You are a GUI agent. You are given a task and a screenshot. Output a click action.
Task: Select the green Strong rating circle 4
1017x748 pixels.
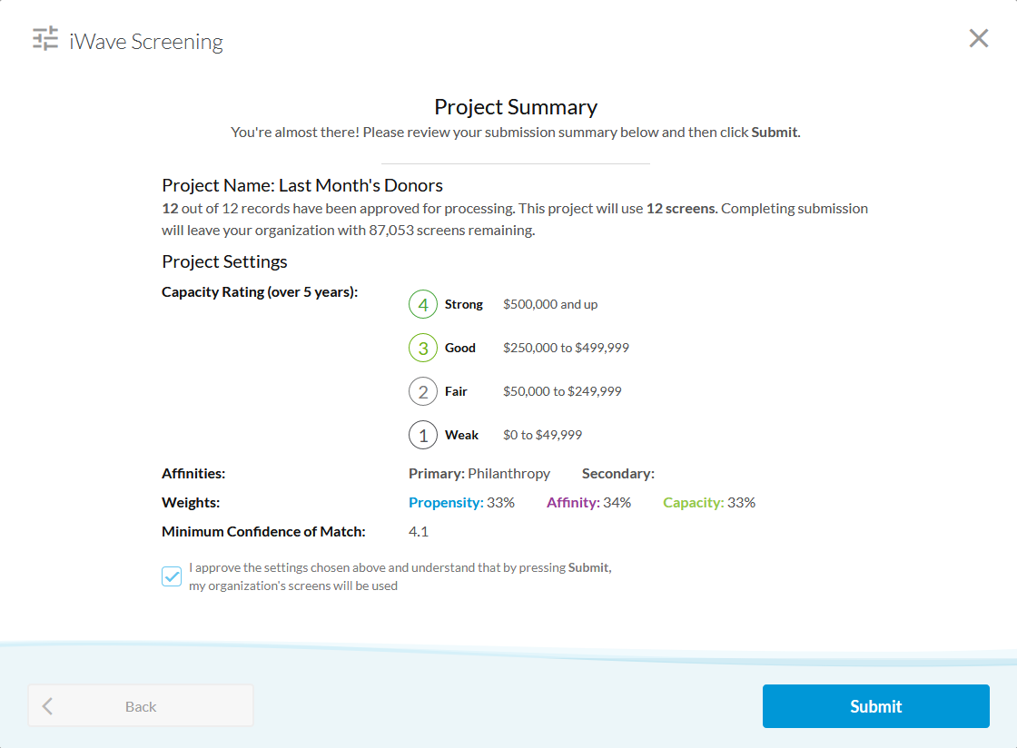(x=422, y=304)
